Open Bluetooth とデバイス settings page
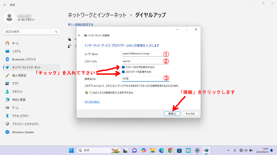Screen dimensions: 277x155 tap(24, 59)
